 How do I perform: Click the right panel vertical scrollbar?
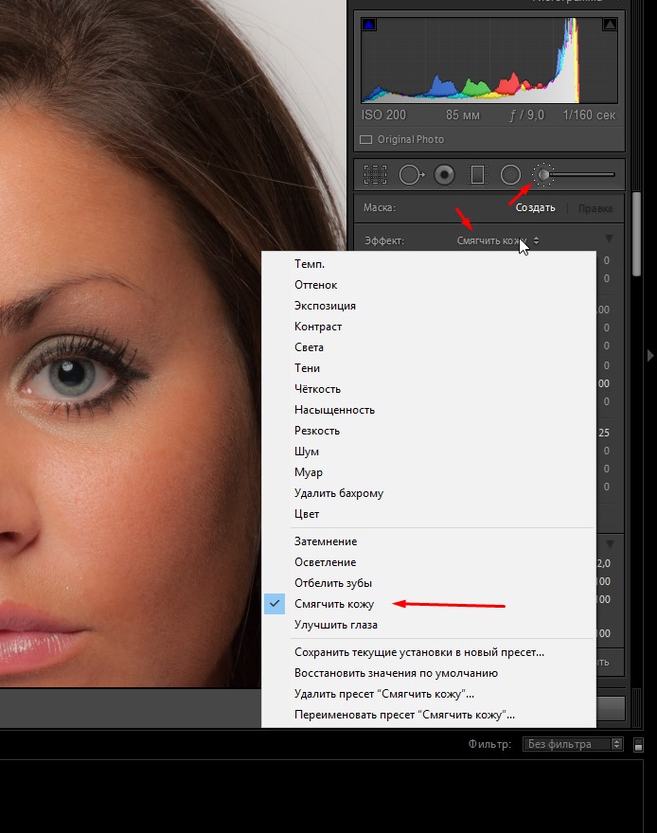(x=636, y=235)
